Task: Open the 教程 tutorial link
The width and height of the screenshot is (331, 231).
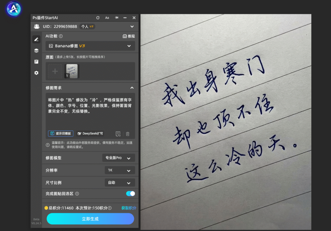Action: pos(129,36)
